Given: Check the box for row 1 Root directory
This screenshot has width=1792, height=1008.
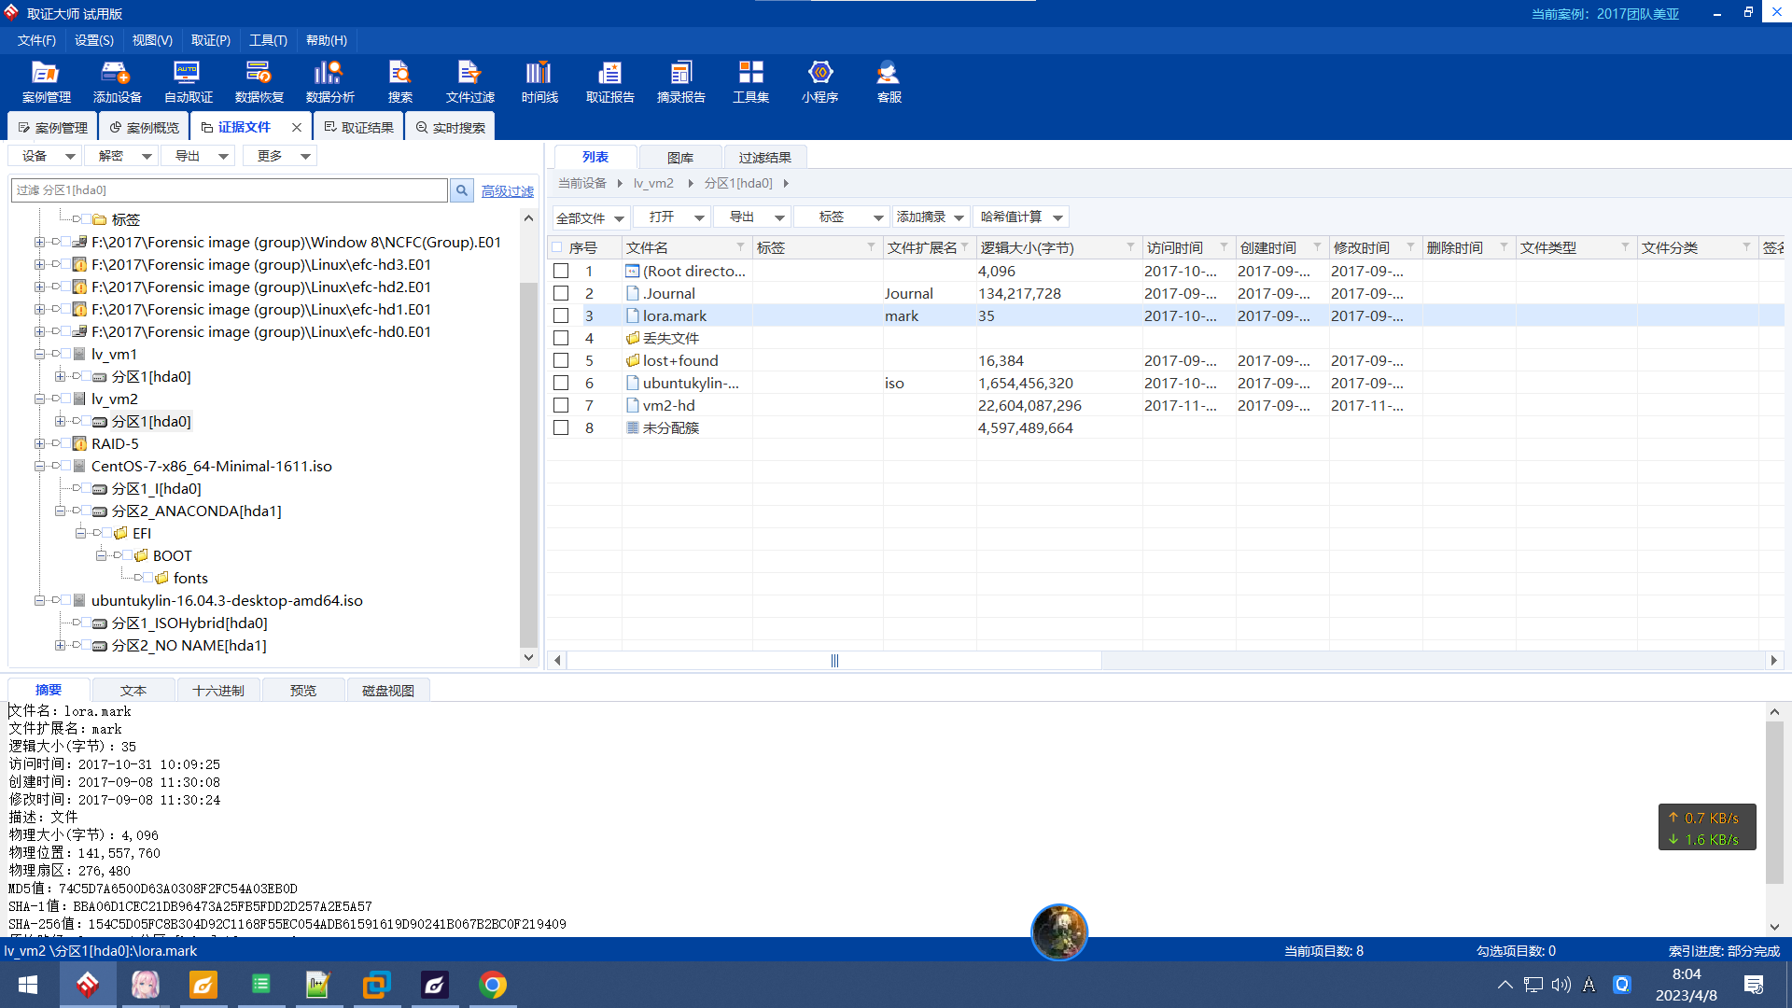Looking at the screenshot, I should [561, 271].
